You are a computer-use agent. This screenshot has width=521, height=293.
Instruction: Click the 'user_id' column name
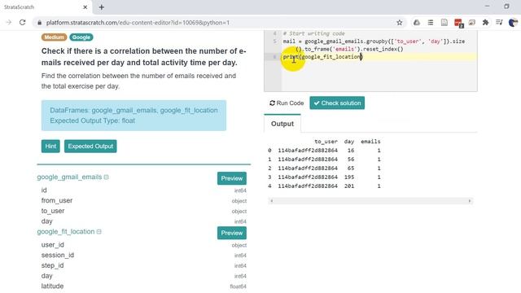(x=52, y=245)
